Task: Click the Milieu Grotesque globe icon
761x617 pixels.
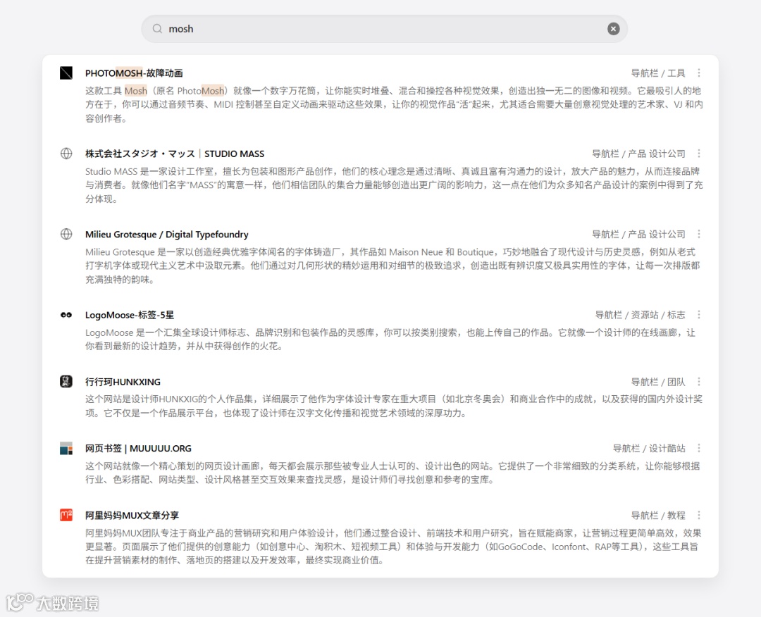Action: 66,234
